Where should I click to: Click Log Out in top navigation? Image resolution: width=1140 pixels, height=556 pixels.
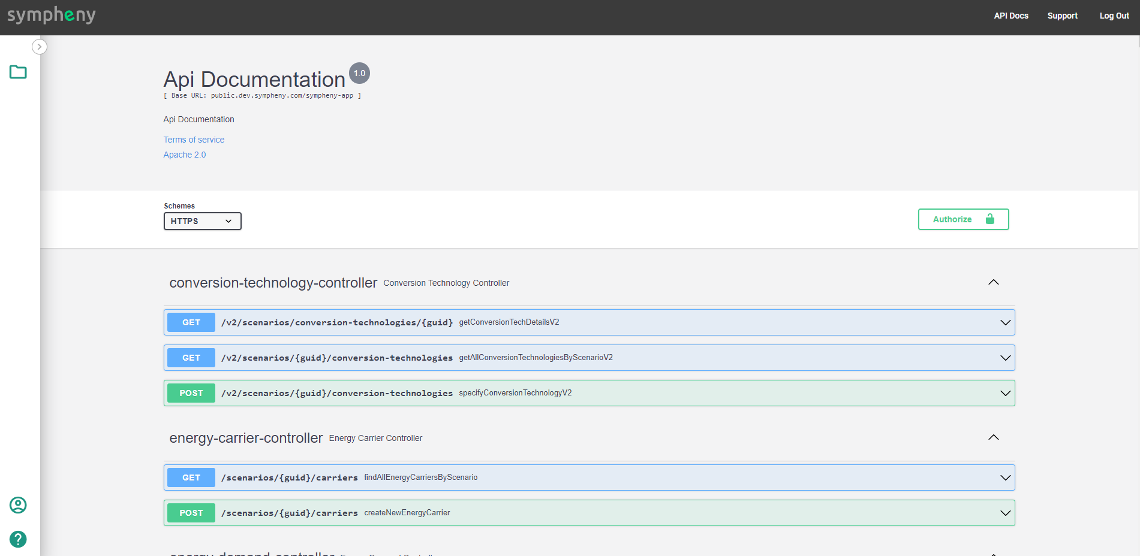point(1114,16)
